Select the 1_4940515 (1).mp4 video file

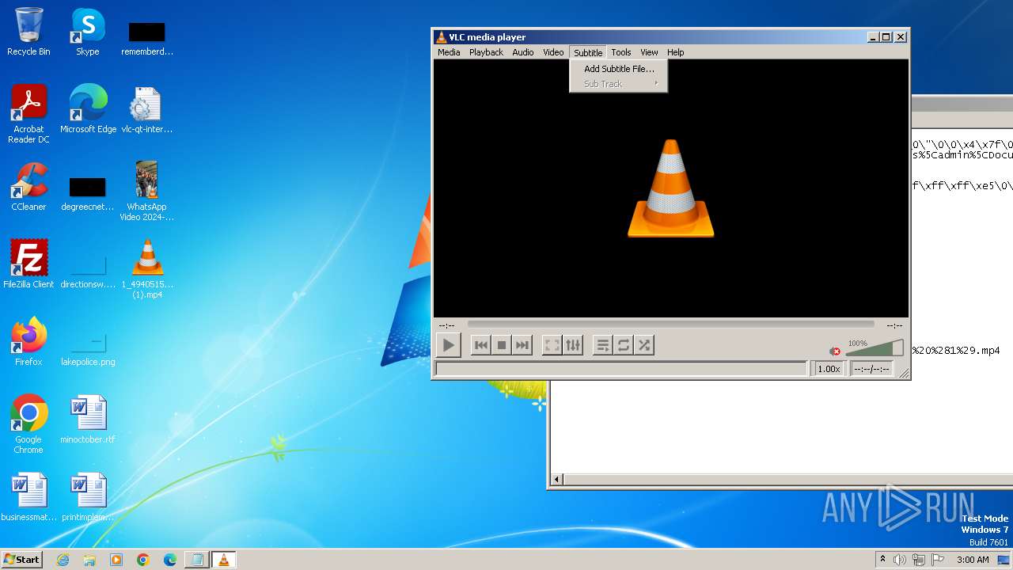(x=147, y=269)
